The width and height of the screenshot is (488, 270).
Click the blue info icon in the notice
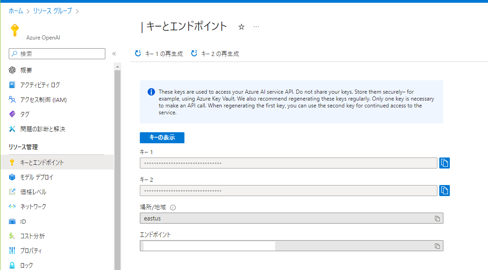(x=151, y=92)
